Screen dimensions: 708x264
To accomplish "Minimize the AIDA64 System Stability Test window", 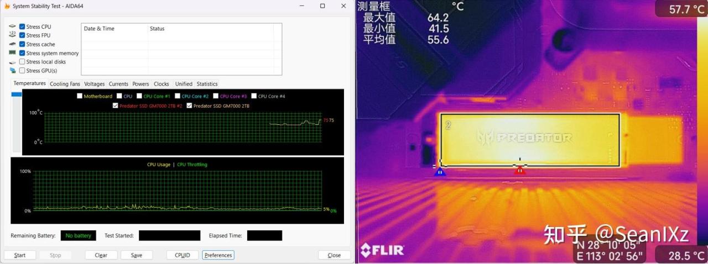I will [x=301, y=6].
